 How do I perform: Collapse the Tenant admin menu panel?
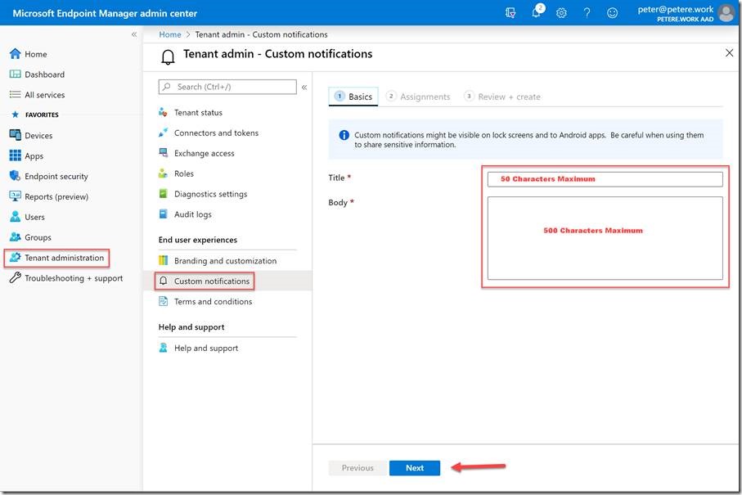[x=304, y=87]
